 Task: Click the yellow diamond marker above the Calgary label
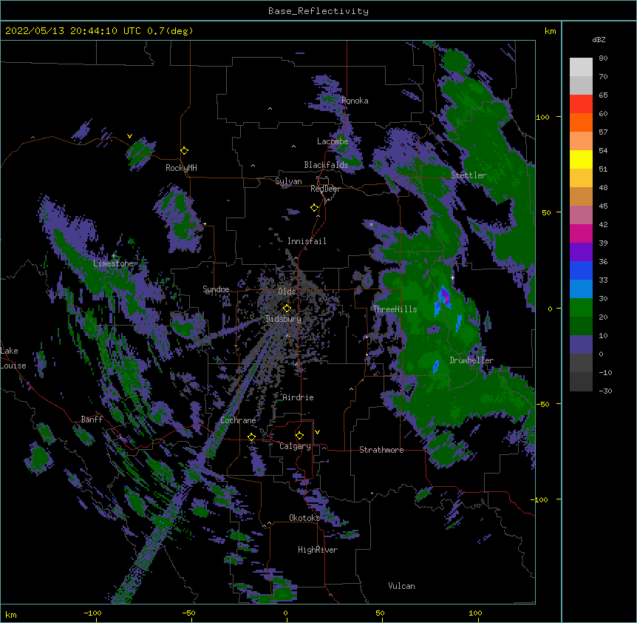[x=299, y=436]
